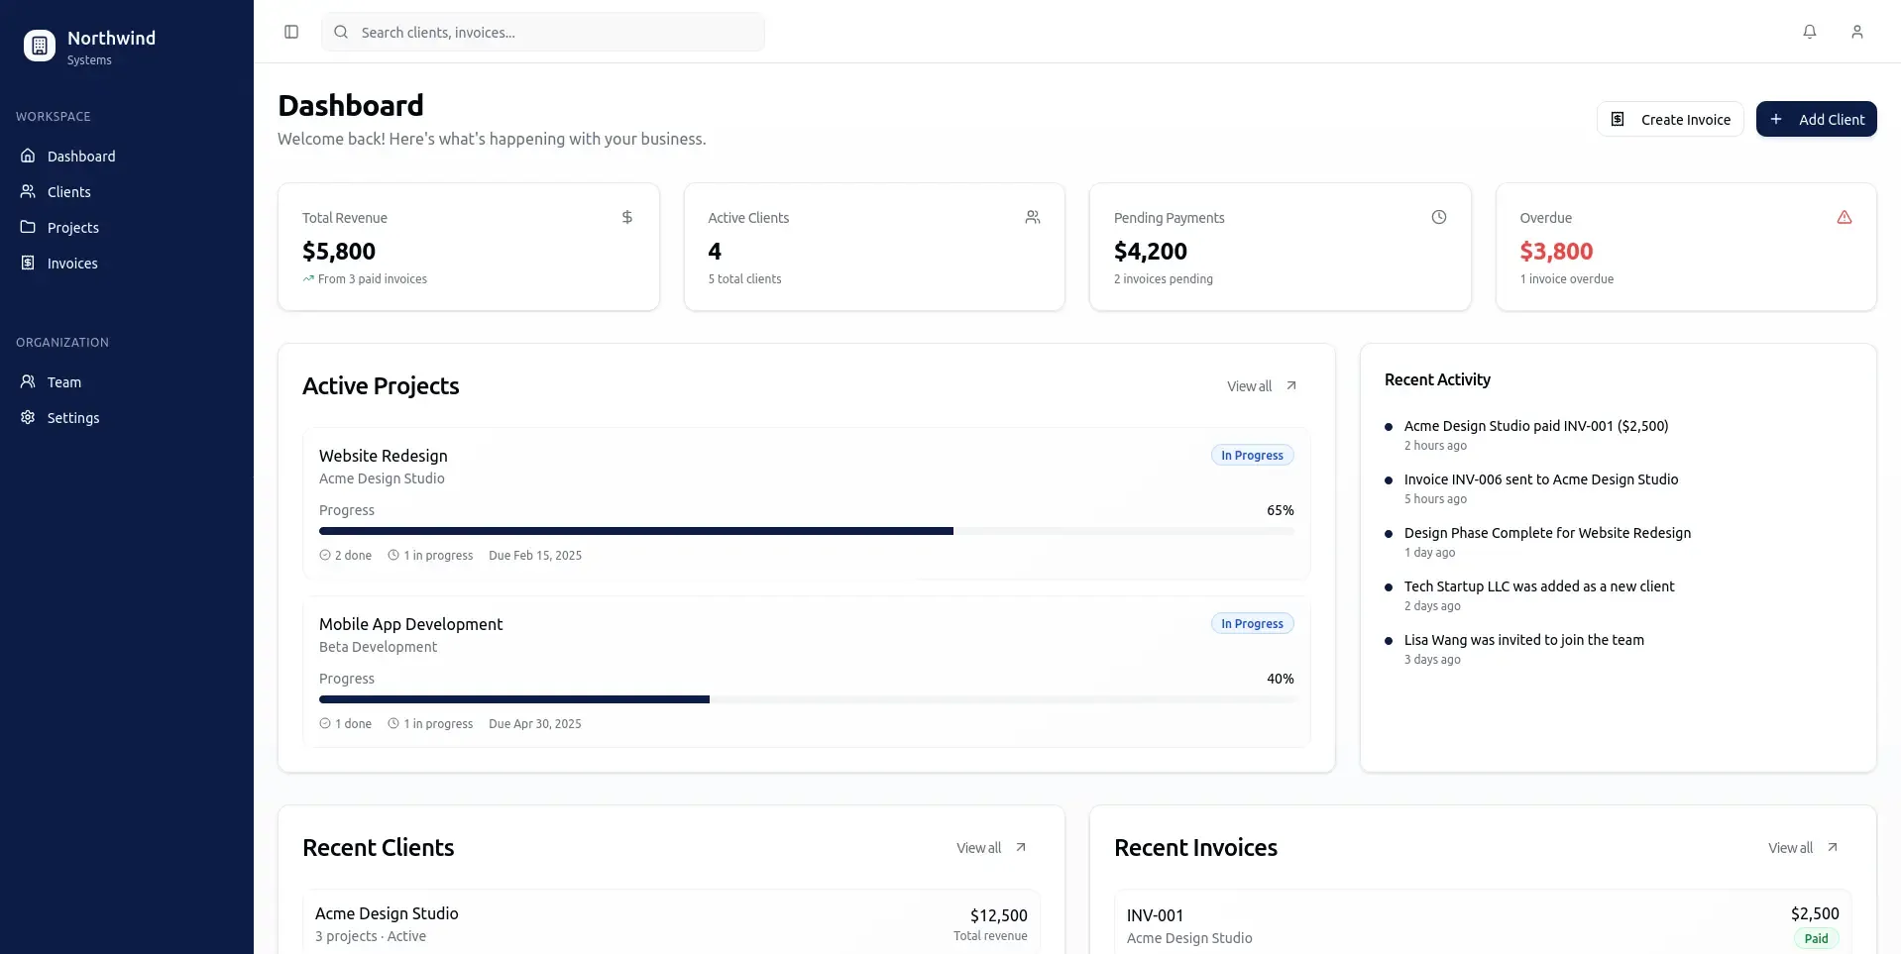
Task: Open View all for Active Projects
Action: (1260, 385)
